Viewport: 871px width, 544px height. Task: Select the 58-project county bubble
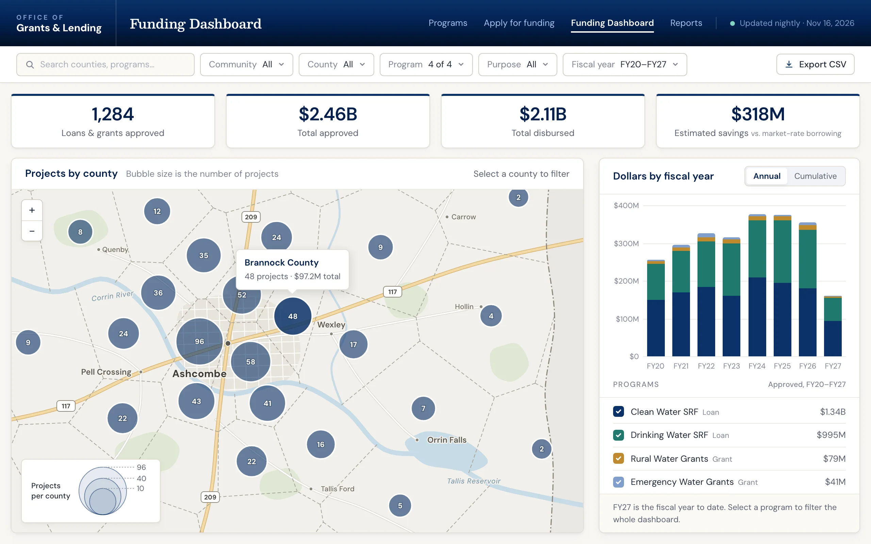[x=250, y=361]
